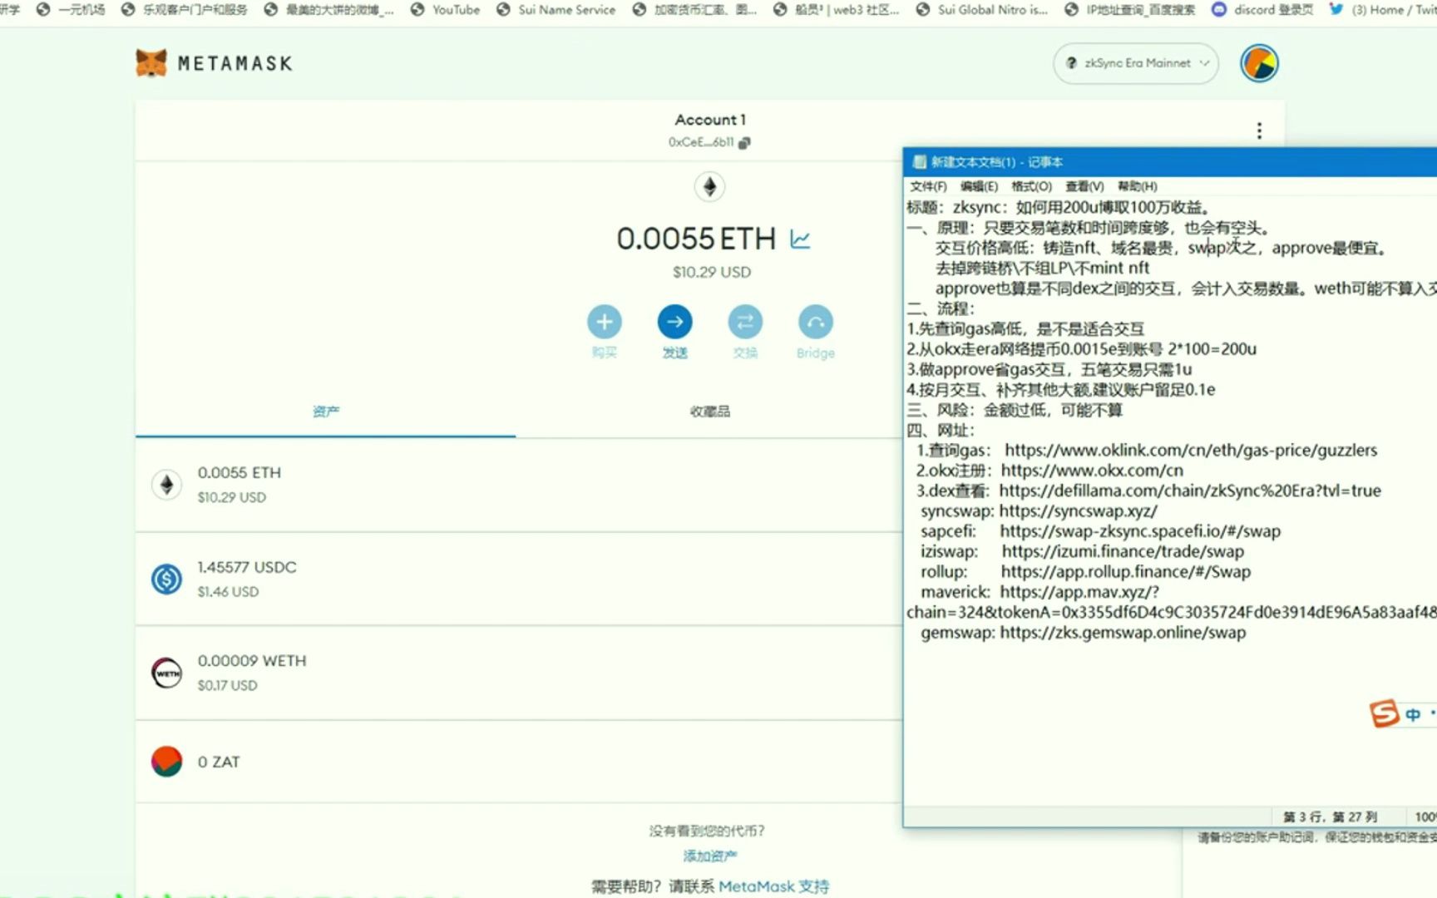Open Notepad 文件(F) menu
The image size is (1437, 898).
pos(928,186)
